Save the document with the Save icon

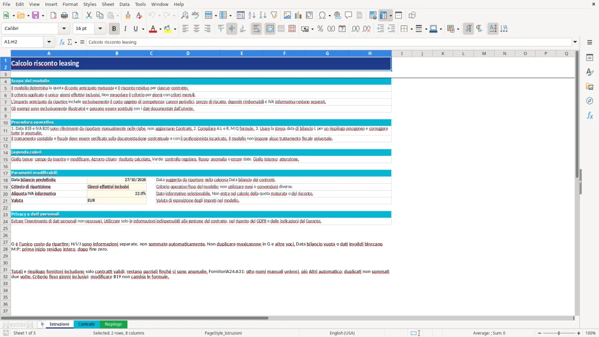(35, 15)
